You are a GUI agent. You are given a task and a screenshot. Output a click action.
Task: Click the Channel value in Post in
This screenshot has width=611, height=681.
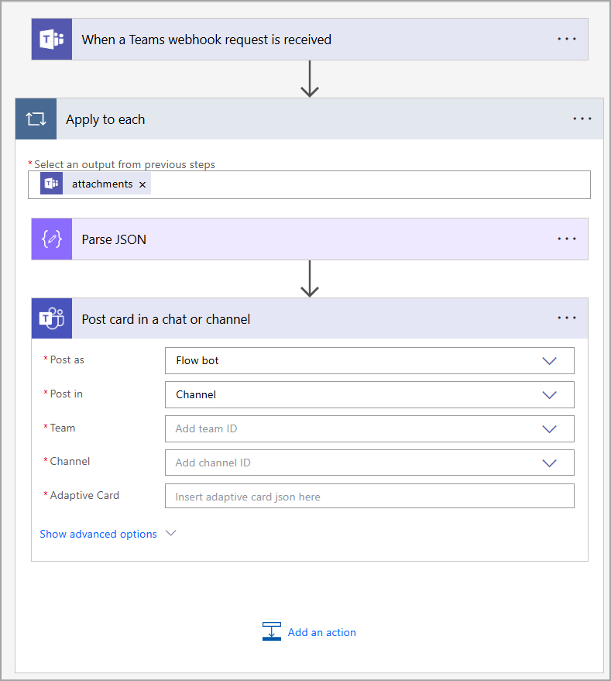tap(196, 395)
